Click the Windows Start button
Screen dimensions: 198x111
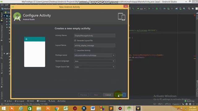(3, 108)
